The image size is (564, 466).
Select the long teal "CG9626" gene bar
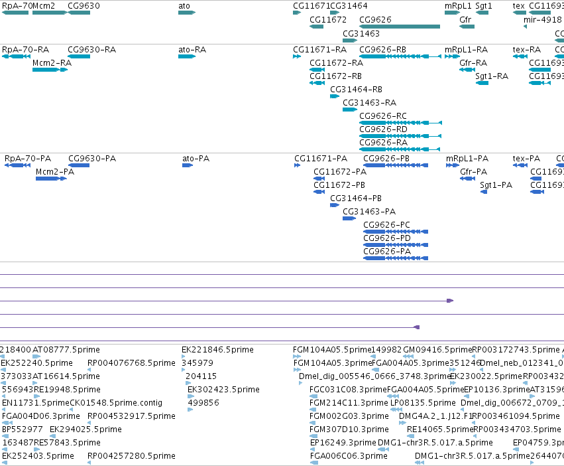coord(400,27)
